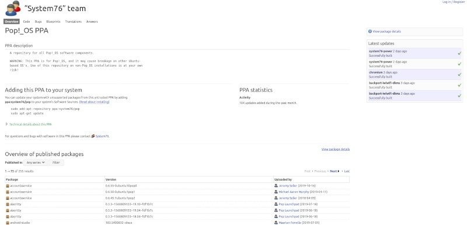467x225 pixels.
Task: Open the Bugs tab
Action: click(x=38, y=22)
